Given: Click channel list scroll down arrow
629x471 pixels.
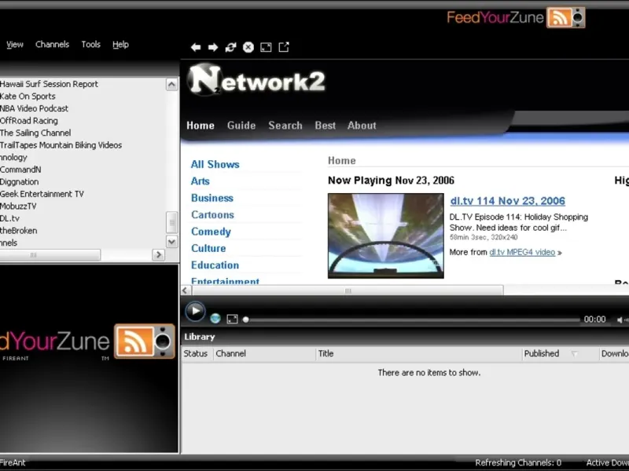Looking at the screenshot, I should pyautogui.click(x=171, y=242).
